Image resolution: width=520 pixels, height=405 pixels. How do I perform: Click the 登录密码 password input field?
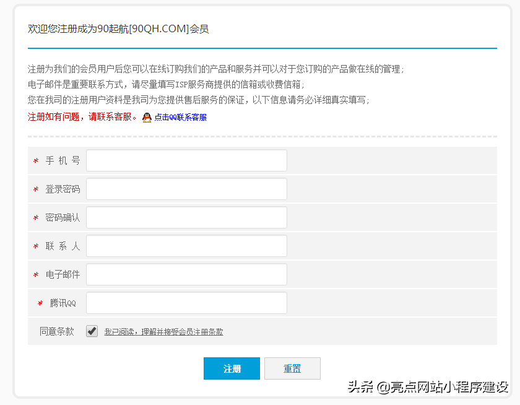pos(186,188)
